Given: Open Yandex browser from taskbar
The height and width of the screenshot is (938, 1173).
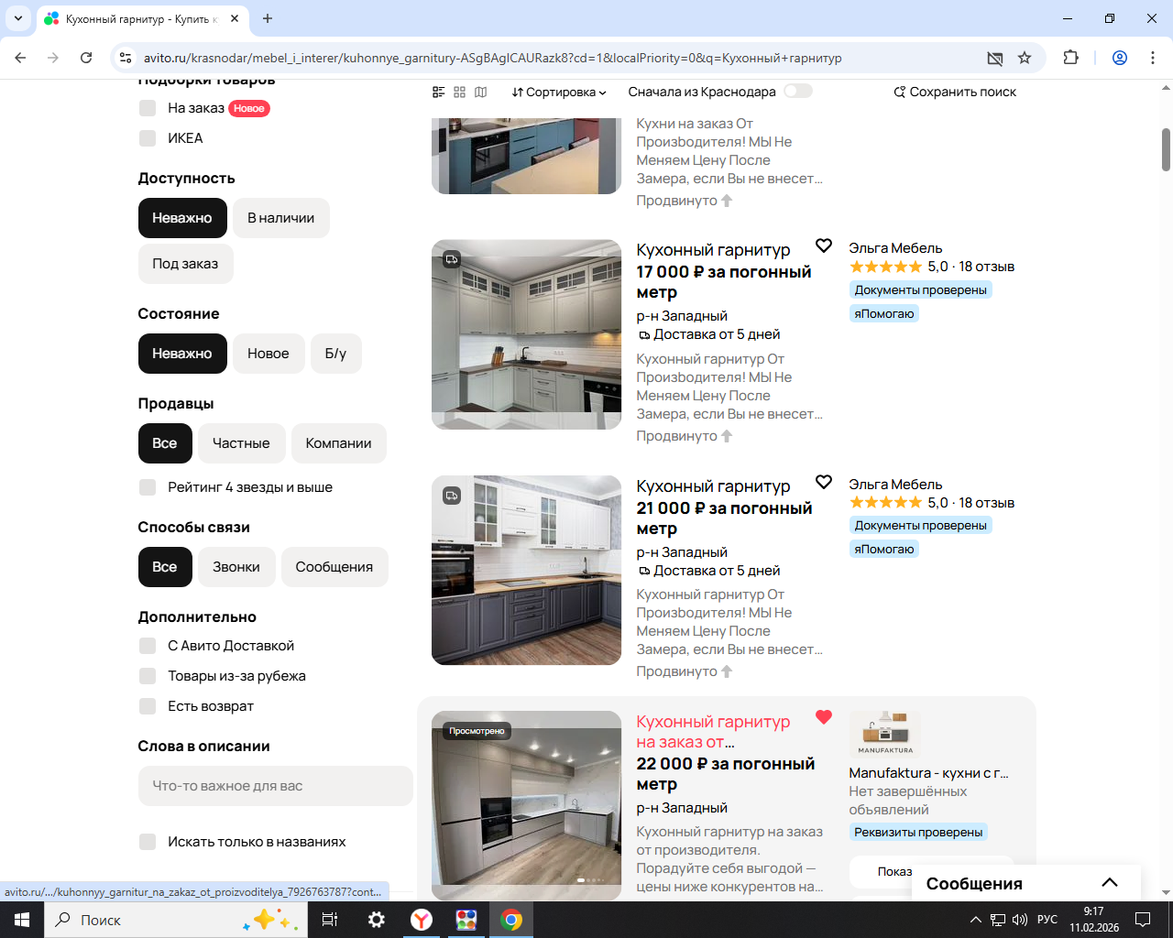Looking at the screenshot, I should pyautogui.click(x=422, y=920).
